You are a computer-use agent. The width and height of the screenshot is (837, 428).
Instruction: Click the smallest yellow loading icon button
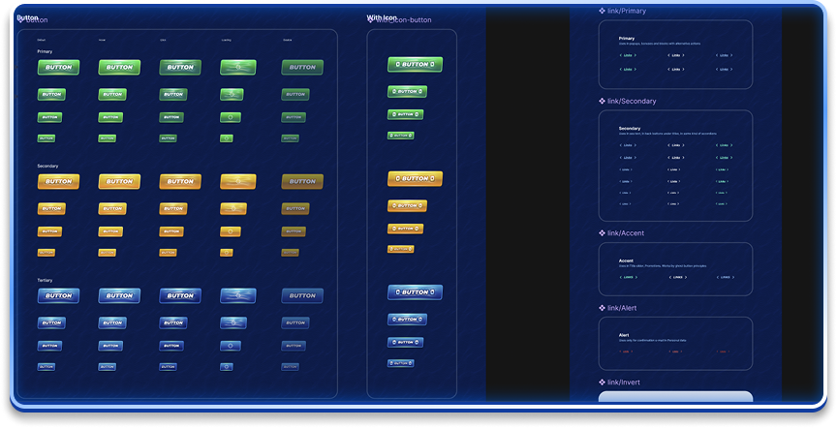pyautogui.click(x=227, y=253)
